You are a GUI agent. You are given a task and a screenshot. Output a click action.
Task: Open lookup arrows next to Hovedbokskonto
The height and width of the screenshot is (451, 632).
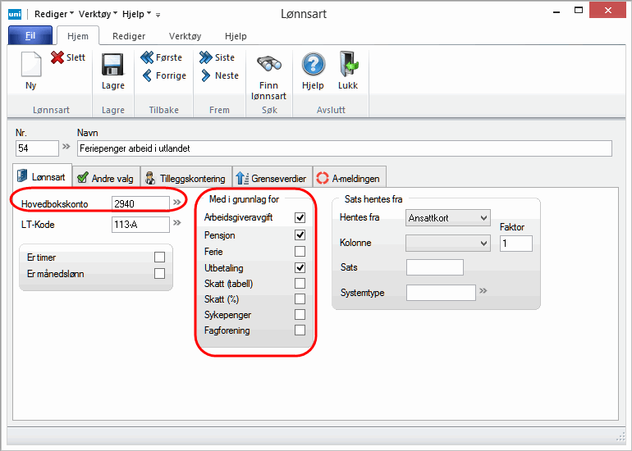176,203
